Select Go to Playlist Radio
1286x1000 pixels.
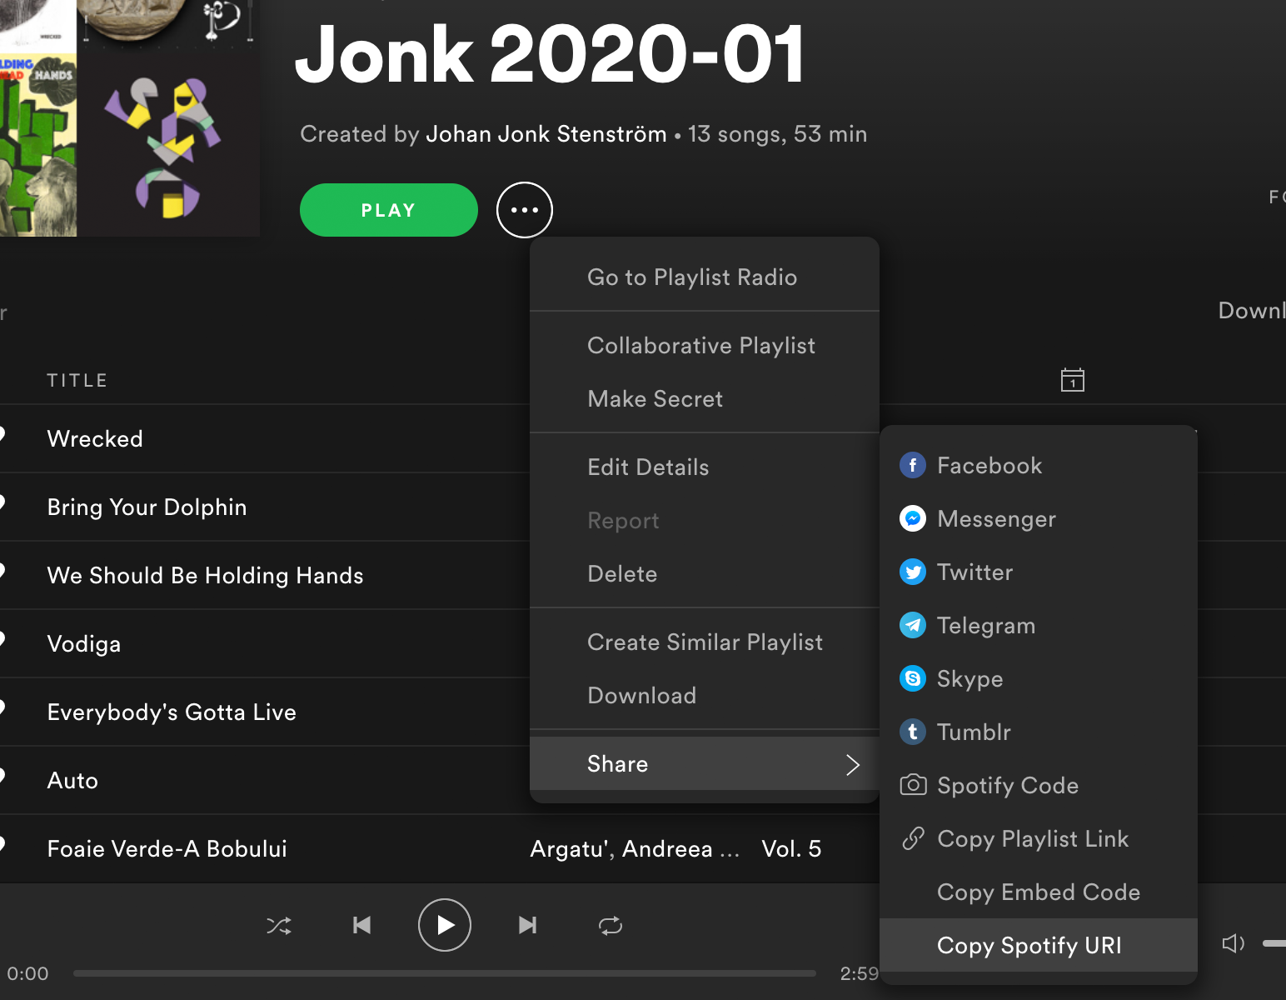(x=705, y=277)
